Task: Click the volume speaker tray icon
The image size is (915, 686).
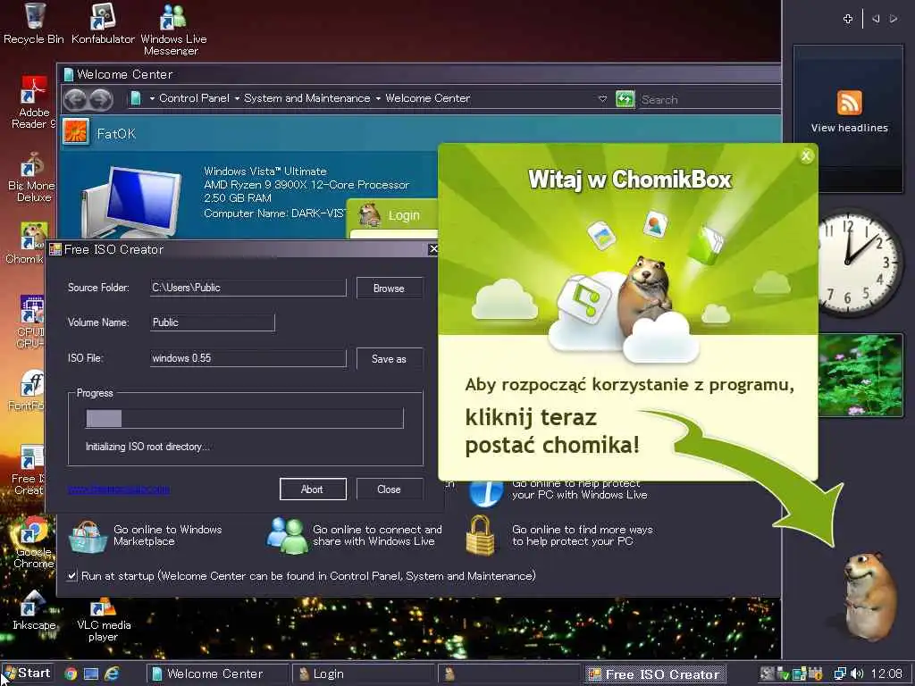Action: (x=857, y=673)
